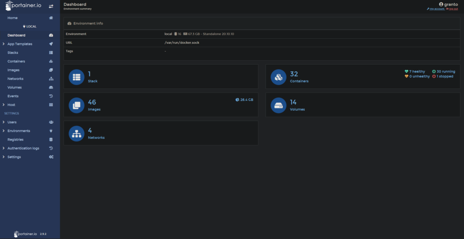Image resolution: width=464 pixels, height=239 pixels.
Task: Click the log out link
Action: [452, 9]
